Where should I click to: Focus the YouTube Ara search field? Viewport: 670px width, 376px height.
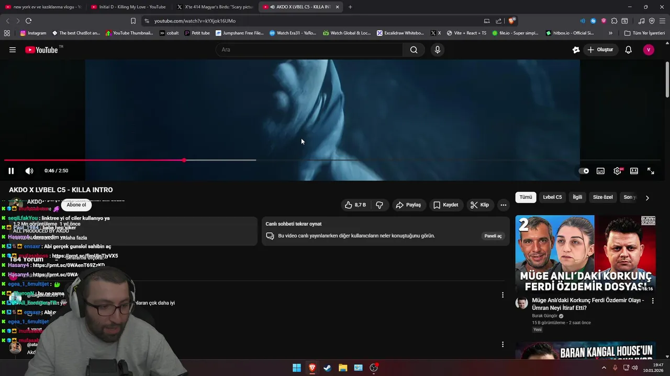[309, 50]
